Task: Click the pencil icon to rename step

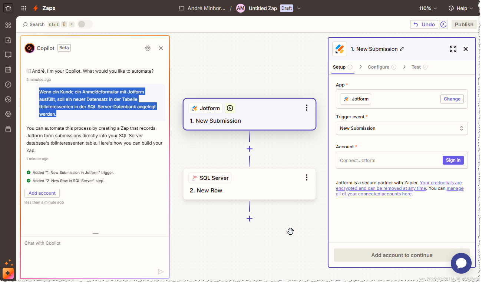Action: [402, 49]
